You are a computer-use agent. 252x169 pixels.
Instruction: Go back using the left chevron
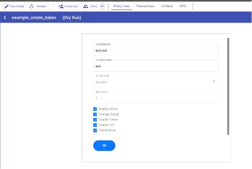5,18
